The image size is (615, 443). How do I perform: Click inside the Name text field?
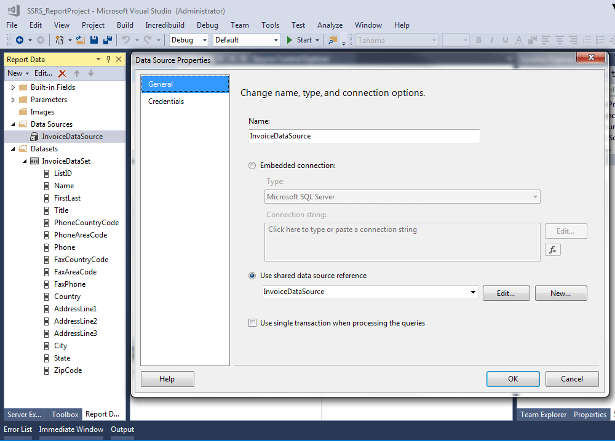pos(363,136)
